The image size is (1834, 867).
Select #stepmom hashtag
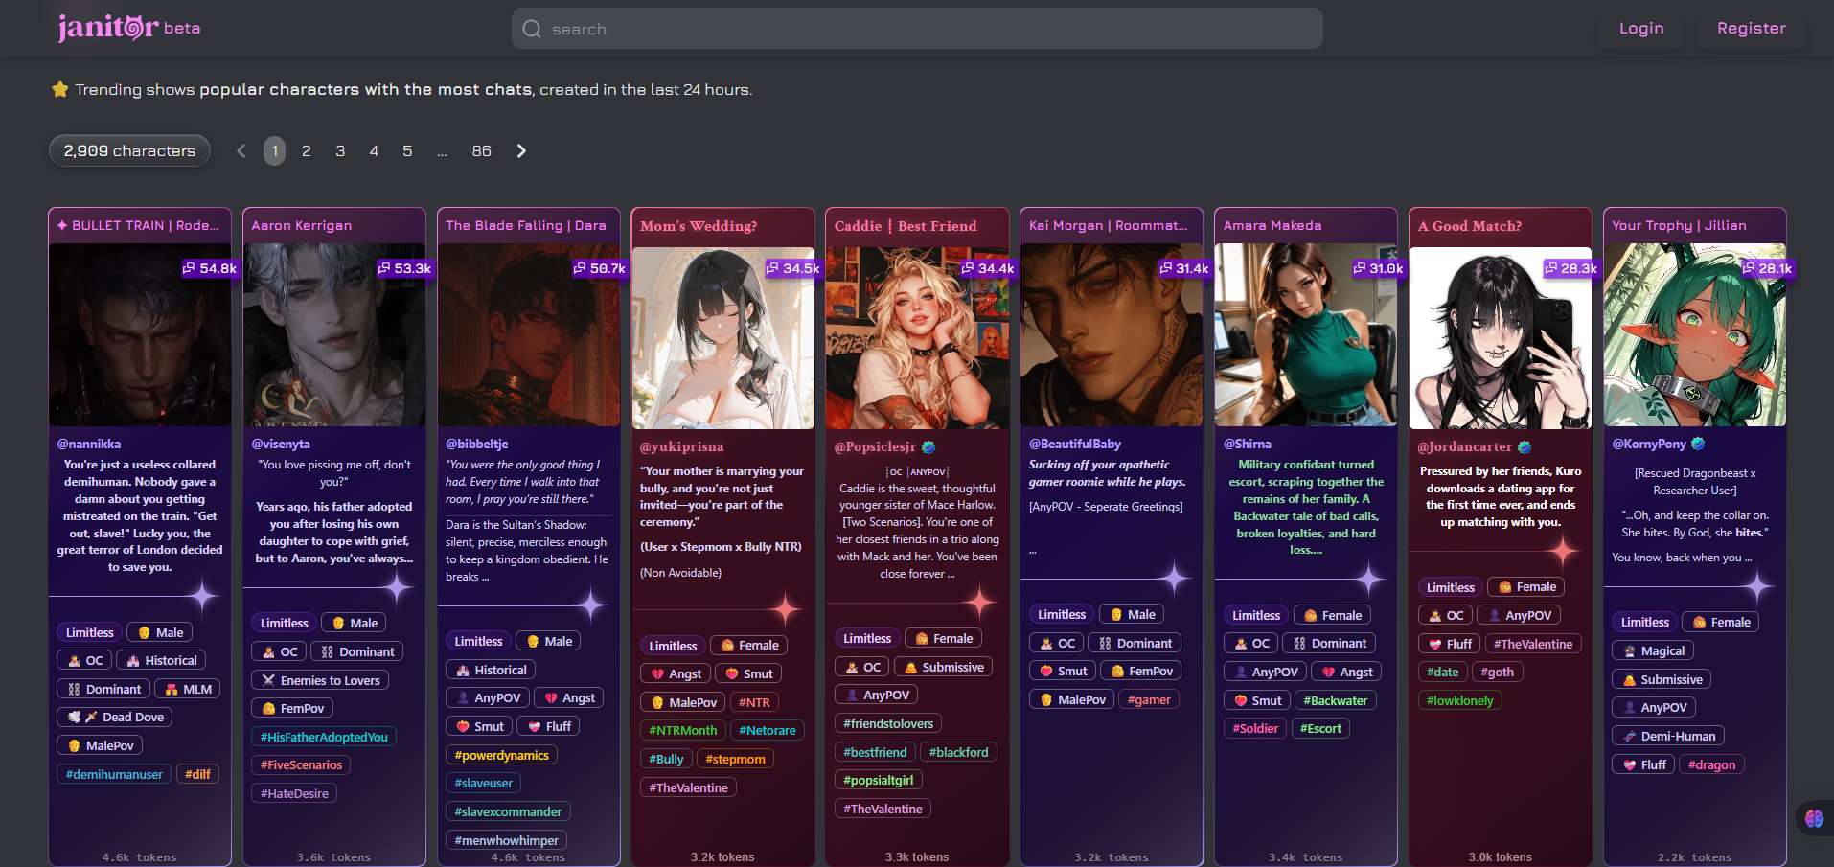pos(735,759)
